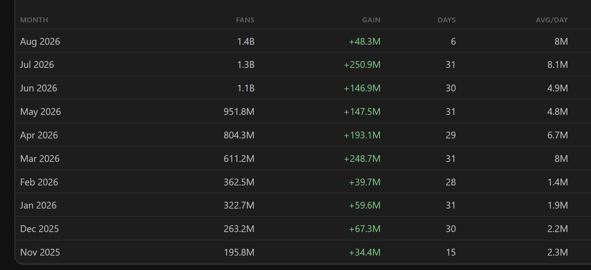
Task: Click the MONTH column header
Action: click(x=34, y=20)
